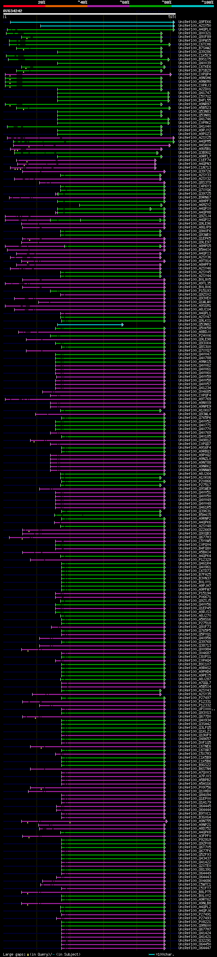Click the short cyan alignment bar of UniRef100_Q53N82
The height and width of the screenshot is (957, 217).
point(90,325)
